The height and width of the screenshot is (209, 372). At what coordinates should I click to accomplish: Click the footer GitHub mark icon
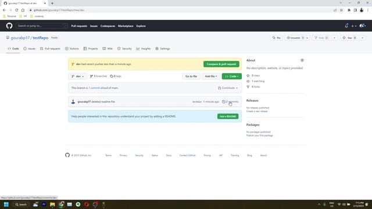(67, 155)
